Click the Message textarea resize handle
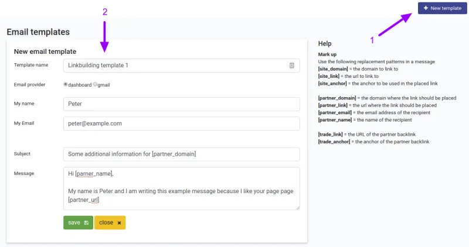 298,208
